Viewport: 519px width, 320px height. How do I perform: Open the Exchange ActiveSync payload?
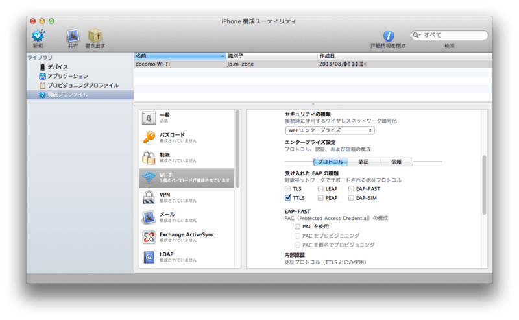coord(187,237)
